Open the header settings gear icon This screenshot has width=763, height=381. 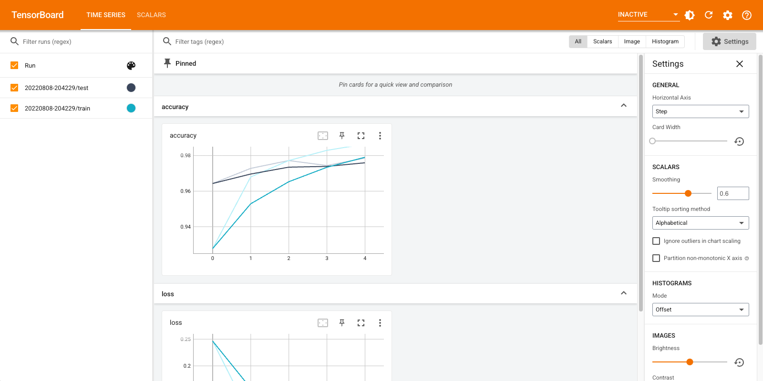[728, 15]
